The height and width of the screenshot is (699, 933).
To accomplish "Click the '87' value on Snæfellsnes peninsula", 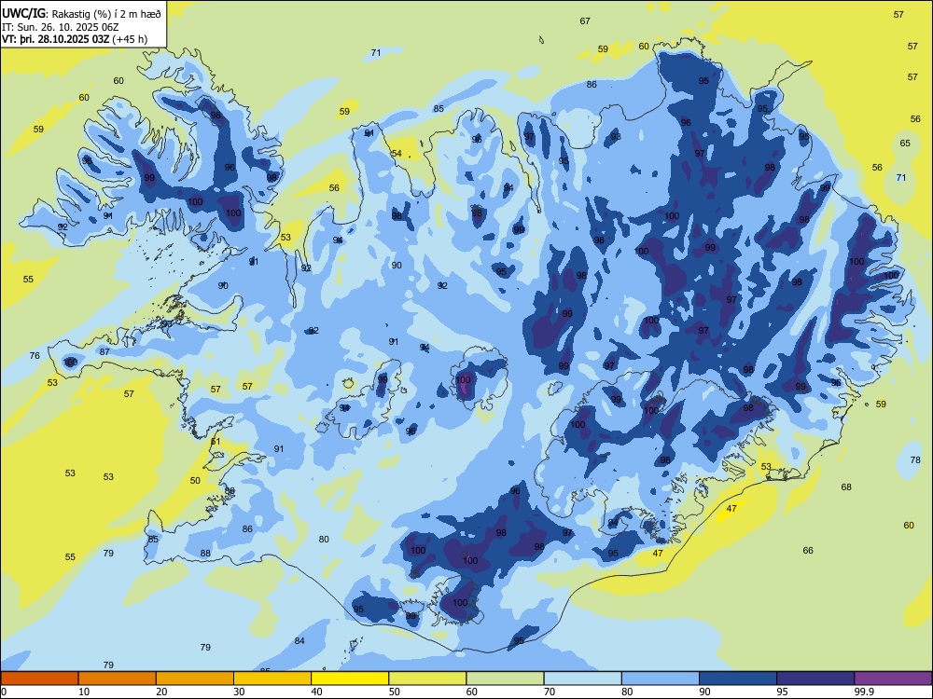I will (x=104, y=352).
